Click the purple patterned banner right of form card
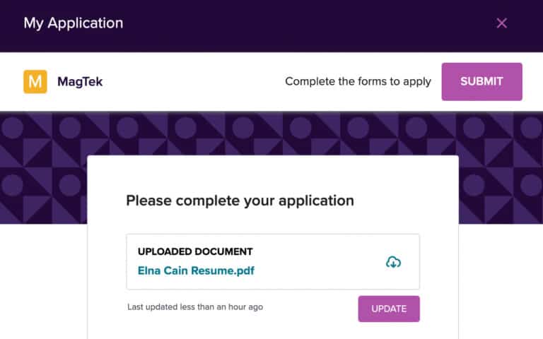Viewport: 543px width, 339px height. [x=501, y=169]
